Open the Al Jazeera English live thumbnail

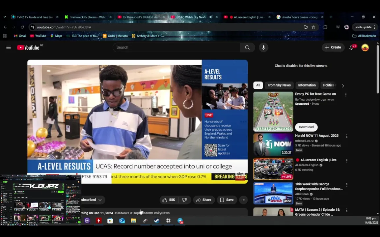click(x=273, y=169)
